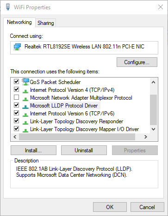Uncheck Microsoft LLDP Protocol Driver checkbox

pyautogui.click(x=16, y=105)
